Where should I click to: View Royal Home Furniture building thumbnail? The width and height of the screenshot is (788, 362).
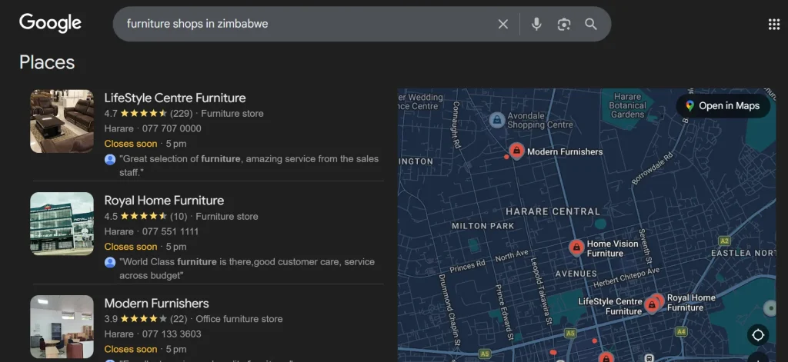(62, 224)
